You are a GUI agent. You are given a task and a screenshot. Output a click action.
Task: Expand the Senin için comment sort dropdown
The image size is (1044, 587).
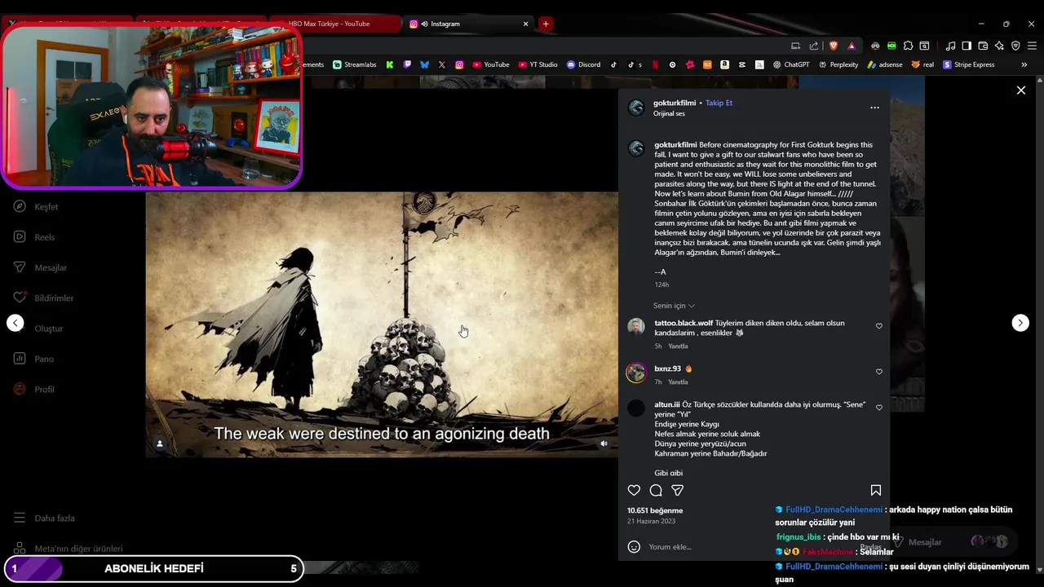[x=674, y=306]
